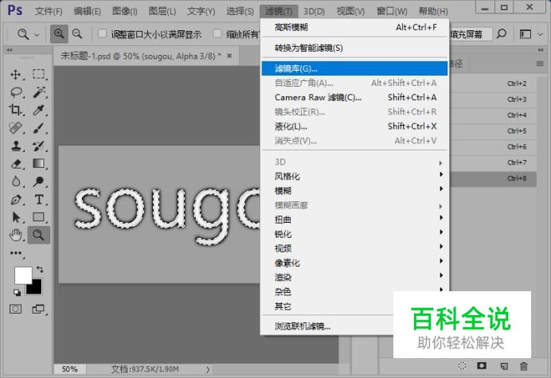Expand the 风格化 submenu
551x378 pixels.
coord(355,176)
